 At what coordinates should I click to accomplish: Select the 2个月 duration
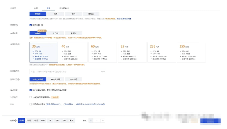click(29, 120)
